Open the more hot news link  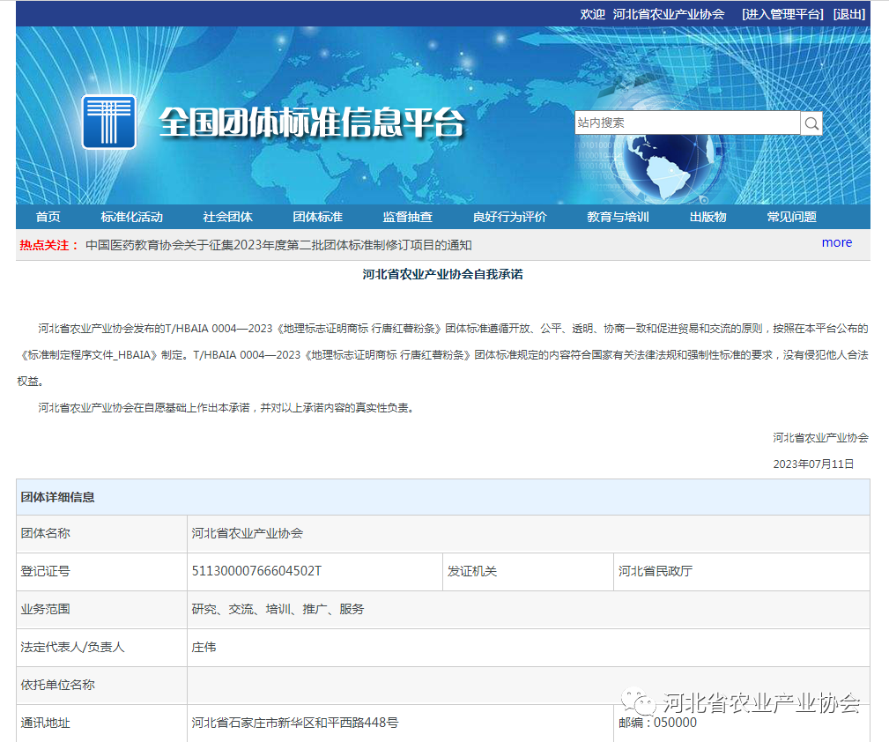pos(837,242)
